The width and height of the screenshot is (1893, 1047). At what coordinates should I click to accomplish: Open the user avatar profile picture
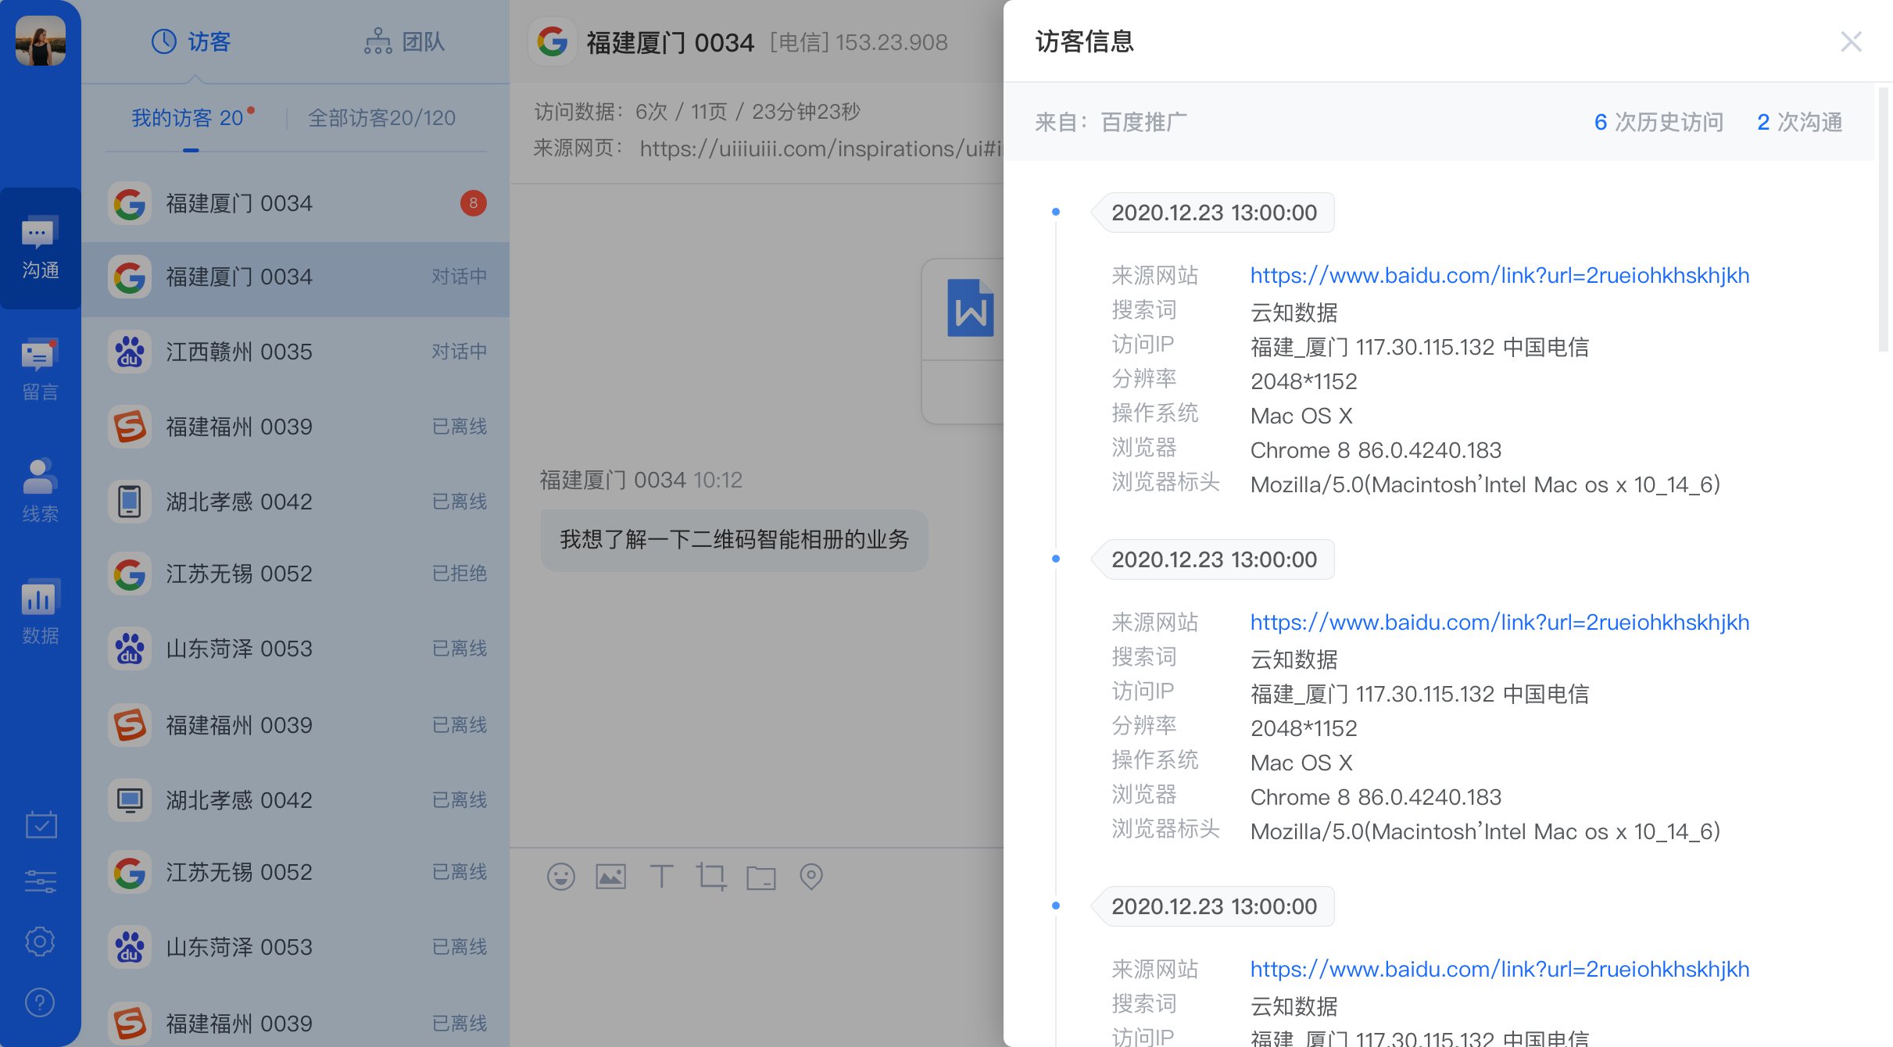click(x=41, y=41)
